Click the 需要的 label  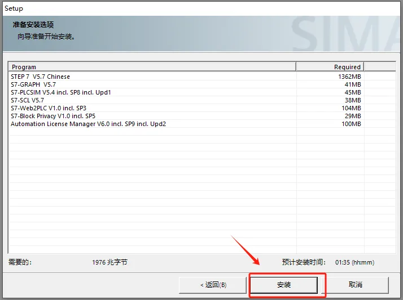20,262
